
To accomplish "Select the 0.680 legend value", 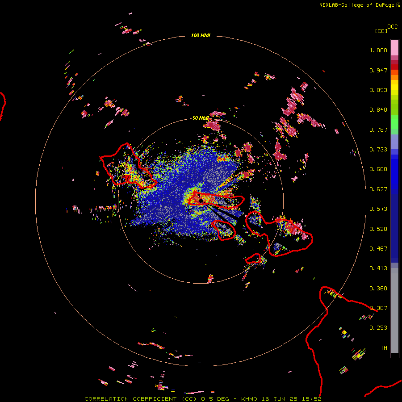I will click(x=378, y=169).
